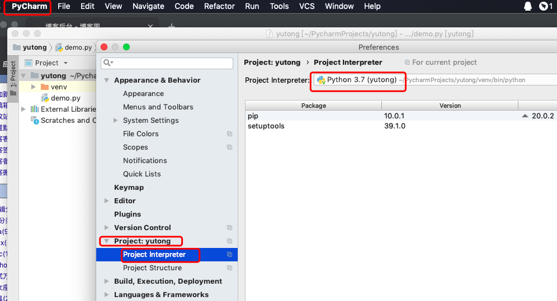Collapse the Appearance & Behavior section

107,80
